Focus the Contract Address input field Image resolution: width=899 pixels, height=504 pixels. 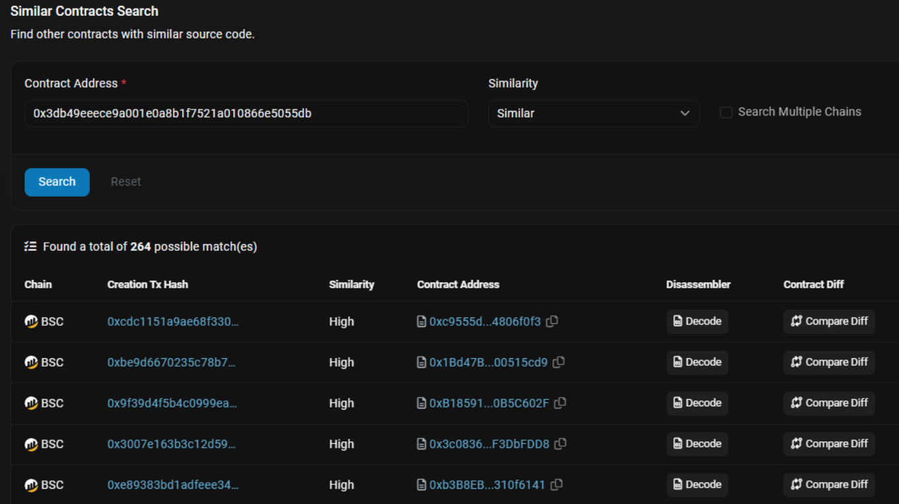pyautogui.click(x=246, y=113)
